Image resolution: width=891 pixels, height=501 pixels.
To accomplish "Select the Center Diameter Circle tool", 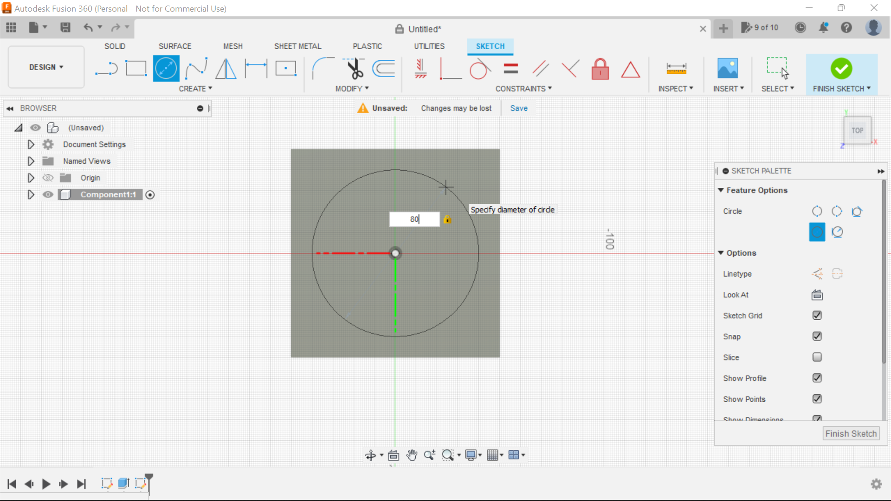I will coord(166,69).
